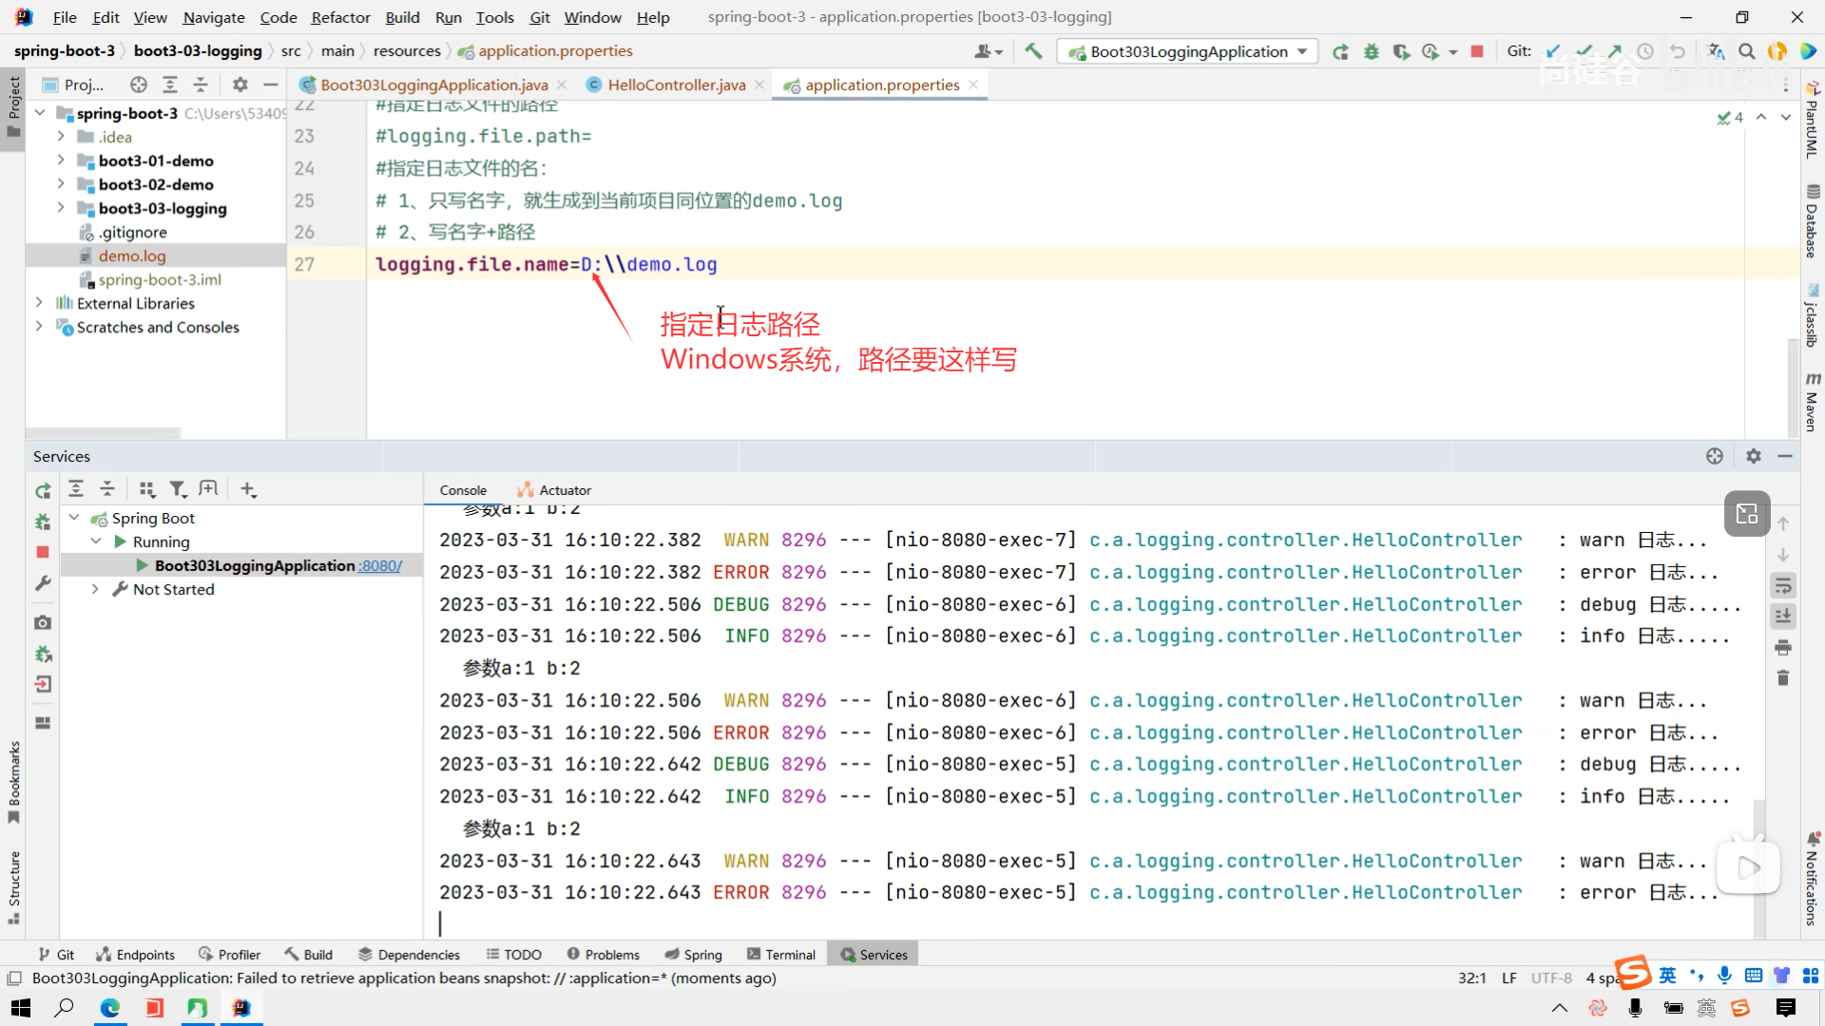This screenshot has width=1825, height=1026.
Task: Switch to the HelloController.java tab
Action: pos(676,85)
